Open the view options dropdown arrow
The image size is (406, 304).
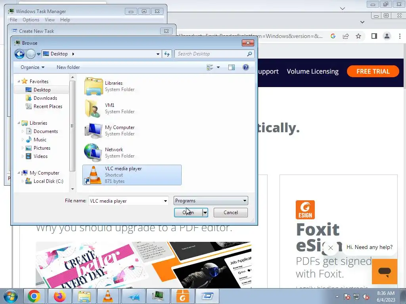(x=218, y=67)
